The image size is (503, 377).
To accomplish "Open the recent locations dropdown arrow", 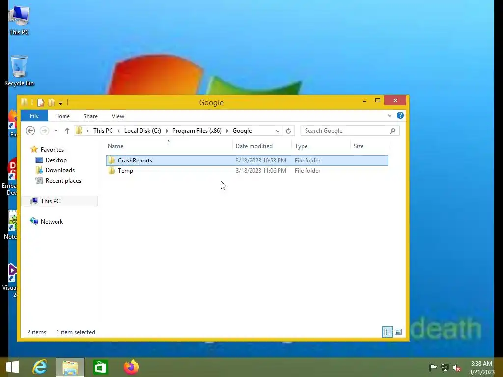I will click(x=56, y=131).
